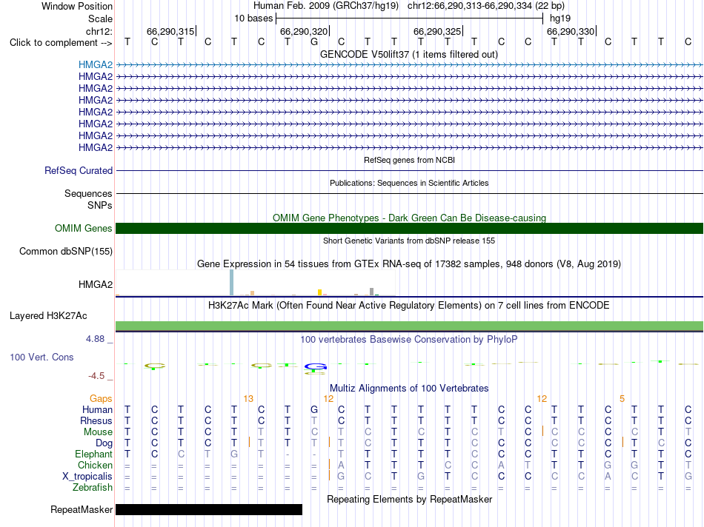704x527 pixels.
Task: Click the H3K27Ac Mark ENCODE track title
Action: pyautogui.click(x=409, y=306)
